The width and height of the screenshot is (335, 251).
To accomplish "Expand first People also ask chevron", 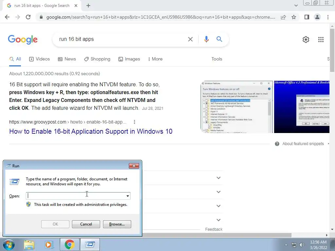I will (x=218, y=178).
